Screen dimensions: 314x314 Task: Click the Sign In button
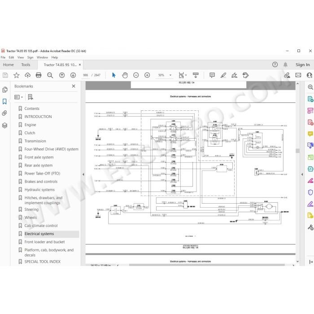(303, 65)
